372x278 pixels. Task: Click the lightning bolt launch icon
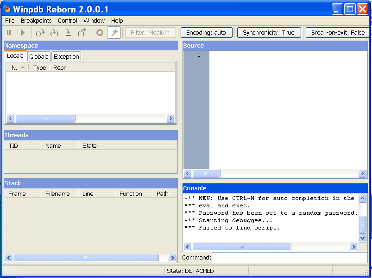[x=113, y=32]
